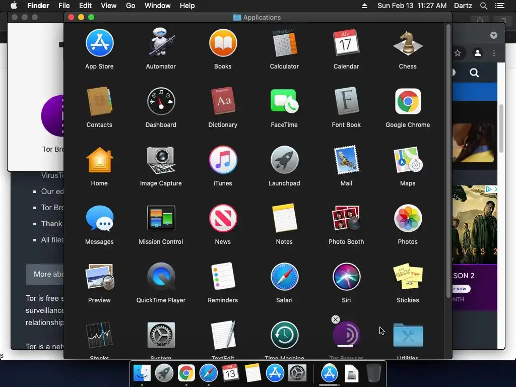Image resolution: width=516 pixels, height=387 pixels.
Task: Click the Image Capture app icon
Action: tap(161, 160)
